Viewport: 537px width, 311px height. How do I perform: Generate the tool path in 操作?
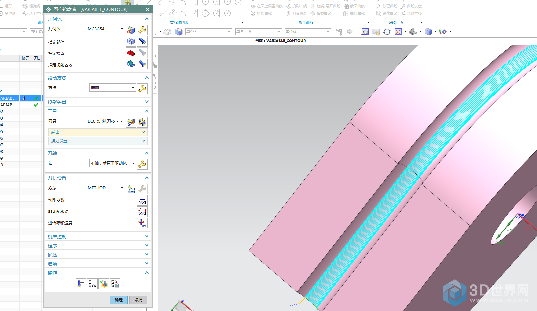[81, 284]
